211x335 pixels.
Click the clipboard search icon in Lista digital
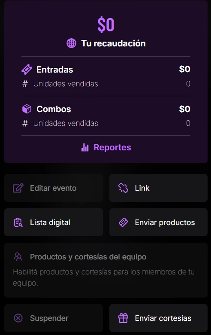[x=18, y=222]
